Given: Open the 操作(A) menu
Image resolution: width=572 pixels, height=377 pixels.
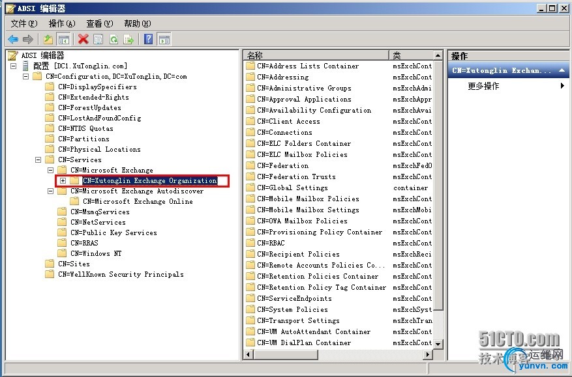Looking at the screenshot, I should pos(62,23).
